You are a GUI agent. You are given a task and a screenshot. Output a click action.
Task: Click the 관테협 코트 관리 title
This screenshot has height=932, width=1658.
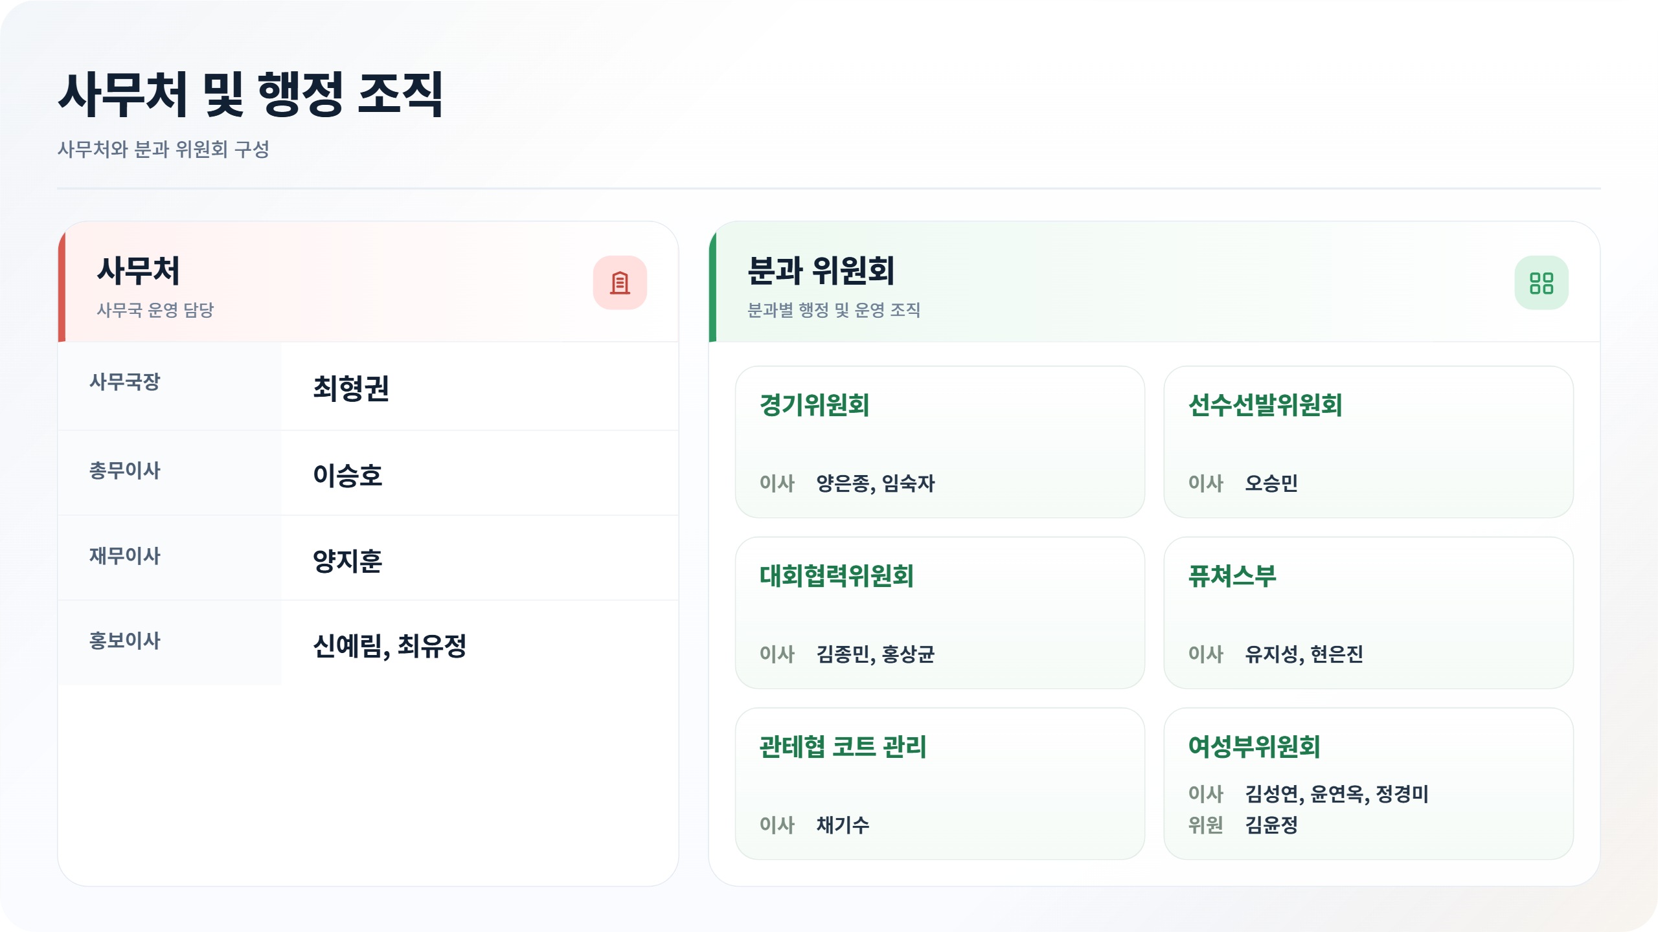coord(843,747)
